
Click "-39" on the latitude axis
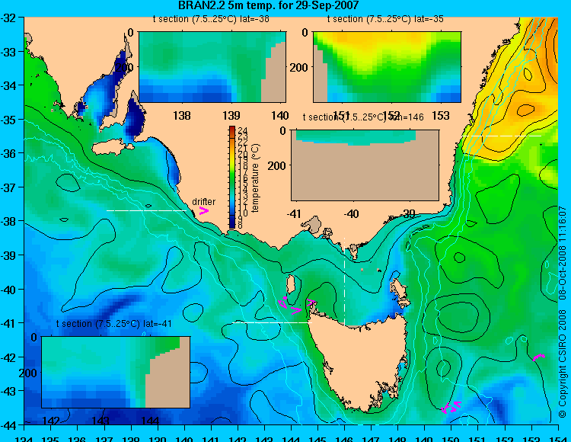pyautogui.click(x=8, y=255)
